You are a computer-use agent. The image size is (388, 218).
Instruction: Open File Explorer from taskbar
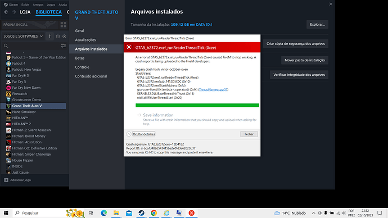pyautogui.click(x=116, y=213)
